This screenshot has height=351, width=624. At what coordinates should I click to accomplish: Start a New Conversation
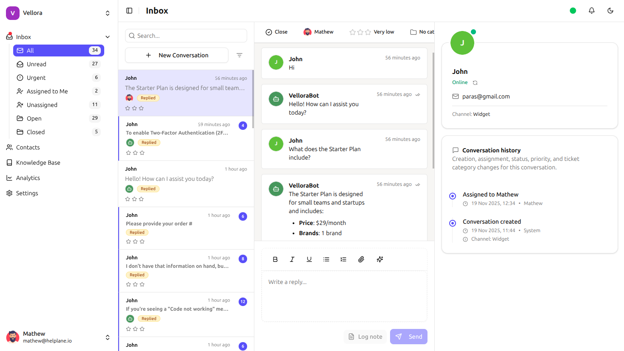(x=177, y=55)
